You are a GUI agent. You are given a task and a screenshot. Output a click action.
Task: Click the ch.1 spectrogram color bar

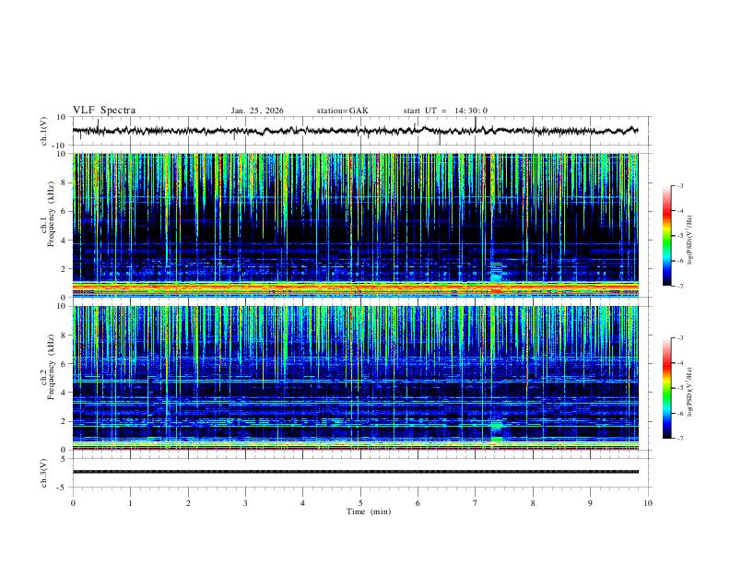coord(666,236)
